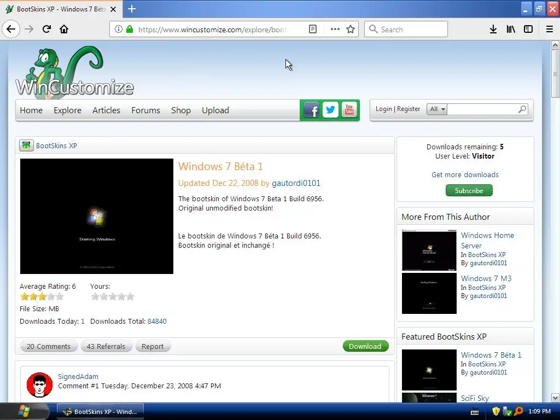Open a new browser tab

tap(132, 9)
